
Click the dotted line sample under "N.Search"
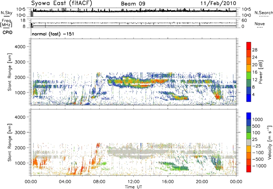click(x=264, y=16)
